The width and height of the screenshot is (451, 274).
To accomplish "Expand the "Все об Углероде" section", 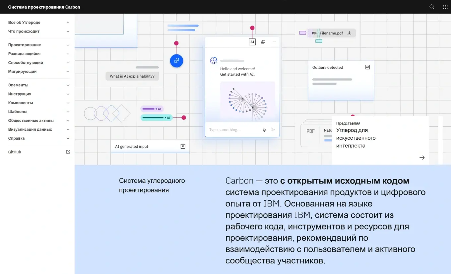I will coord(68,23).
